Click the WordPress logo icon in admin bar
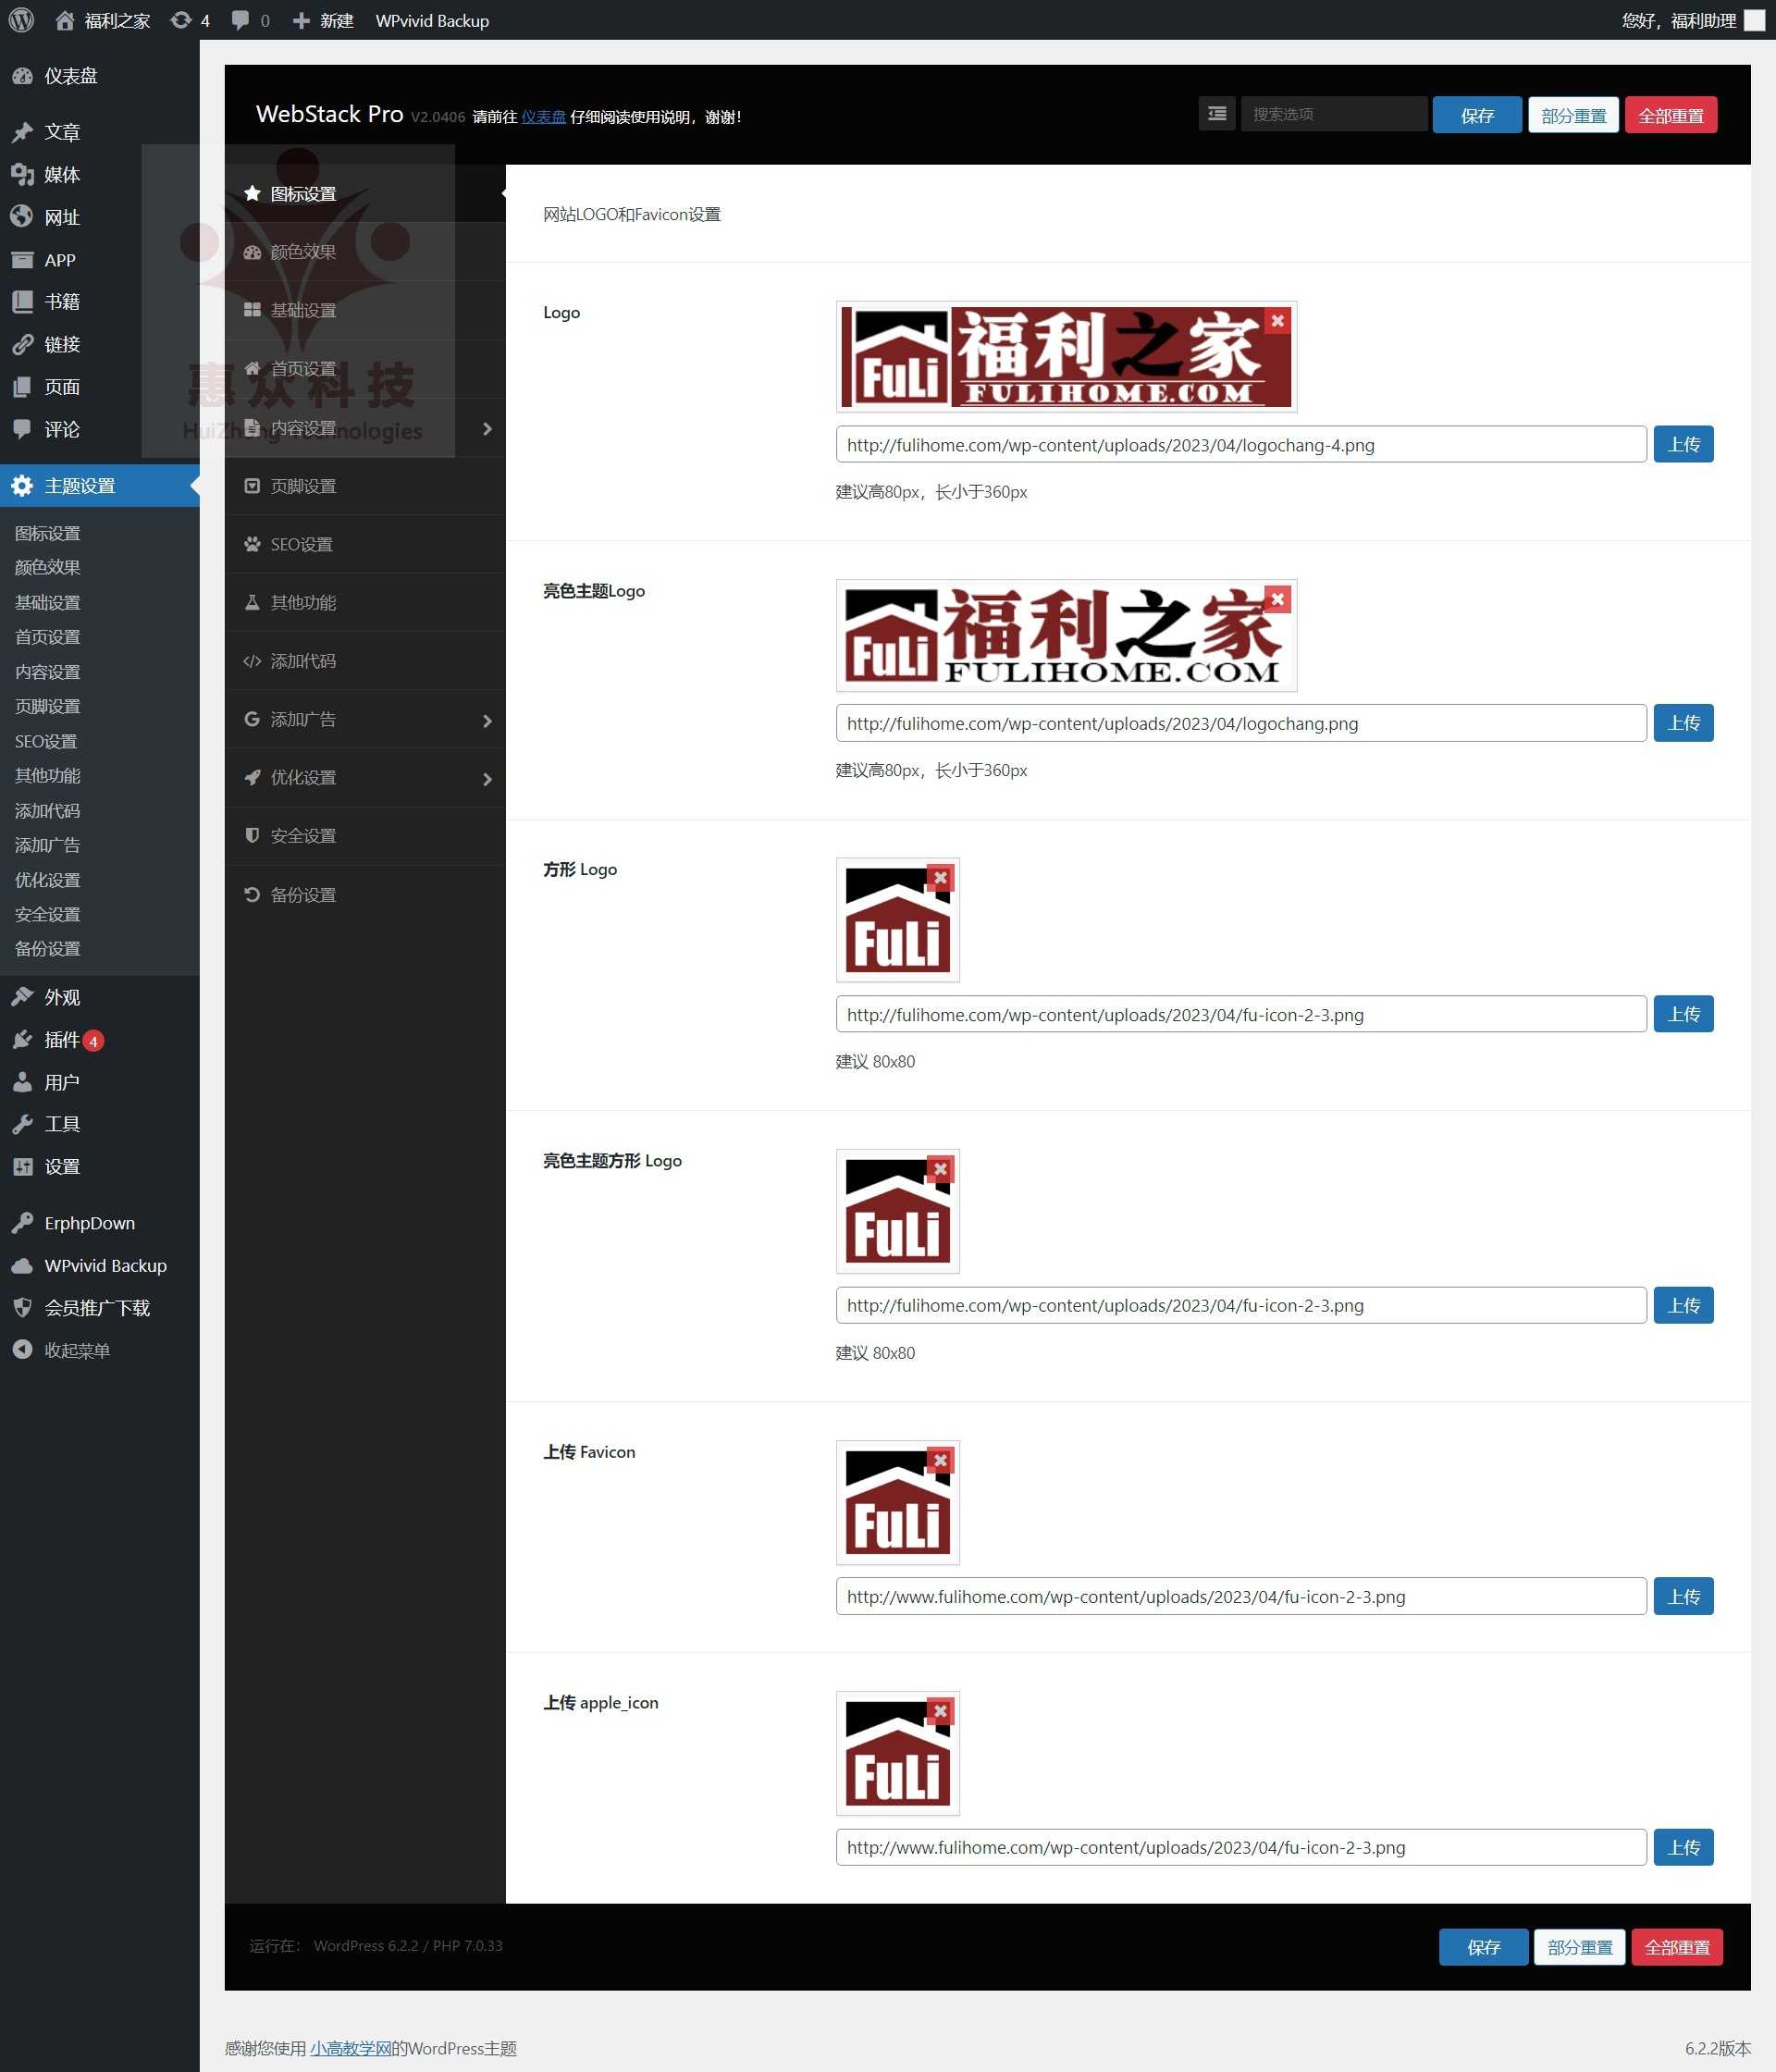Screen dimensions: 1776x2072 coord(21,20)
